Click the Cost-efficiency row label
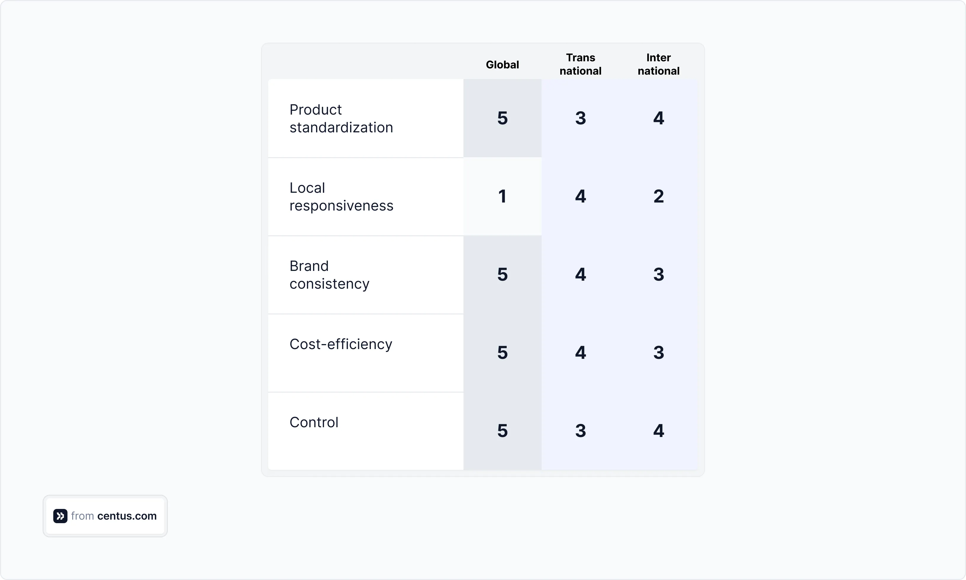The image size is (966, 580). click(341, 344)
